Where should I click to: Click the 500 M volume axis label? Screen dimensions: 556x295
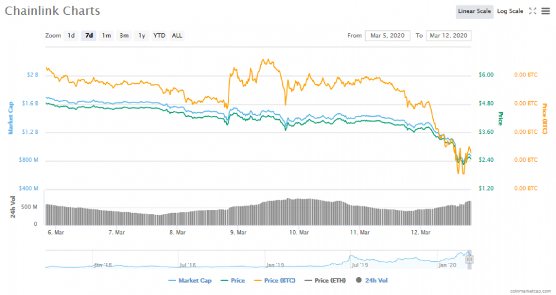[x=29, y=207]
